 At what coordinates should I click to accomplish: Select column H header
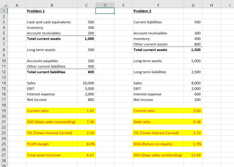[x=211, y=5]
